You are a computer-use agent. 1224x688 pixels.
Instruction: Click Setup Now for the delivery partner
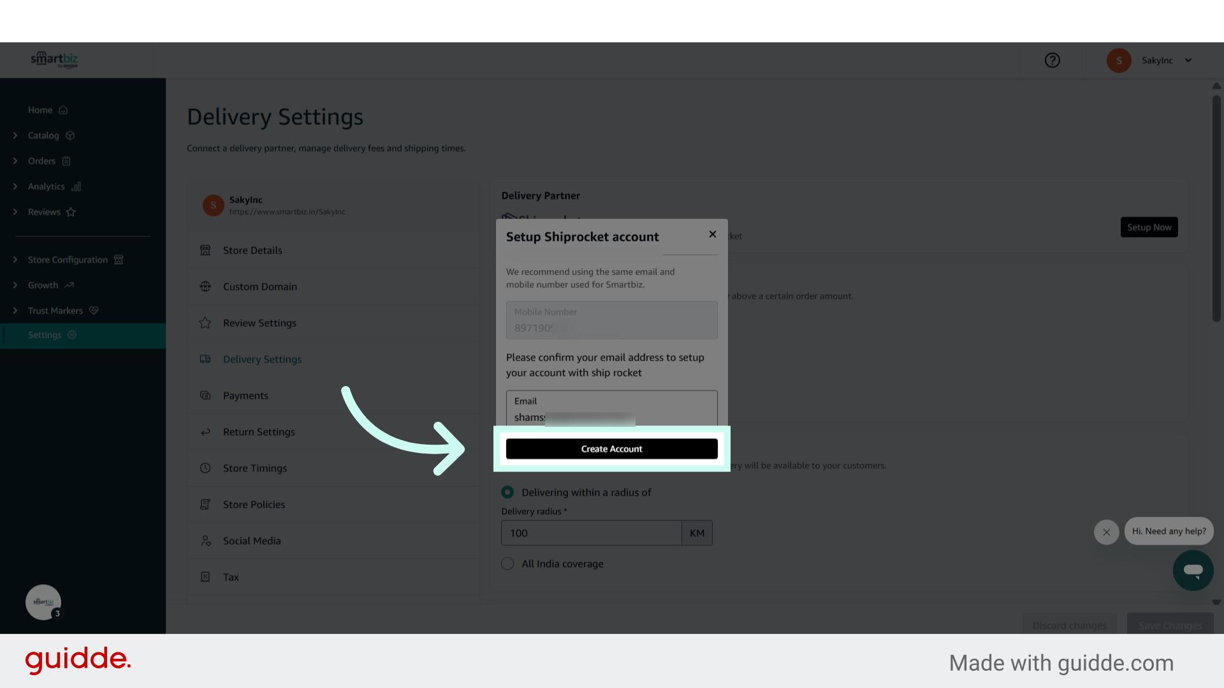[x=1149, y=227]
